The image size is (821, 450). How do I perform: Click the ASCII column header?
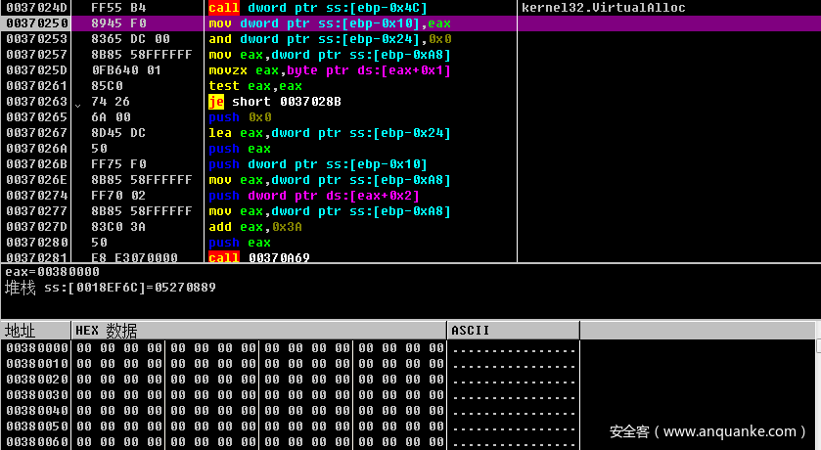click(x=514, y=331)
